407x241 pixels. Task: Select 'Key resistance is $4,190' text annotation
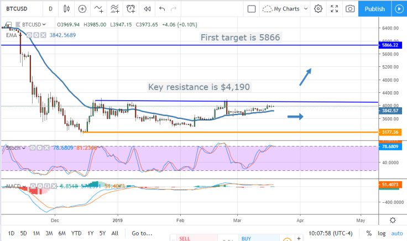click(199, 87)
